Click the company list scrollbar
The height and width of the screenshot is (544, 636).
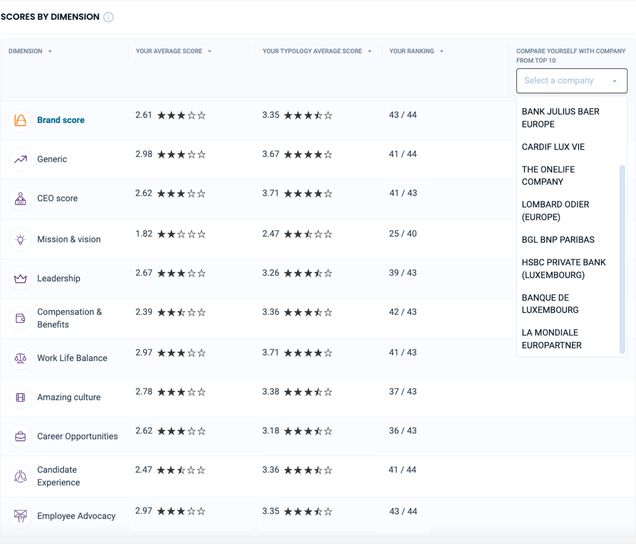622,259
